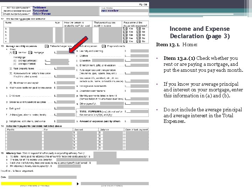Viewport: 252px width, 189px height.
Task: Click the 'If you know your average principal' bullet
Action: [x=203, y=90]
